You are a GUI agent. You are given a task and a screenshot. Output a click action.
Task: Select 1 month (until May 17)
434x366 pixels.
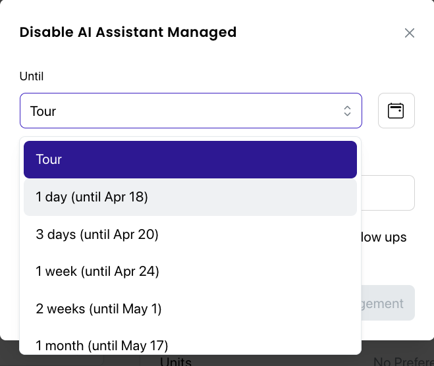click(190, 346)
